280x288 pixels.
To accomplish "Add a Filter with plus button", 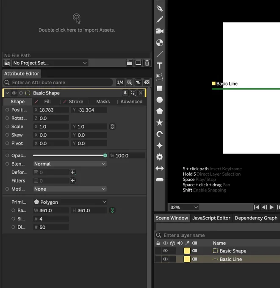I will [x=73, y=181].
